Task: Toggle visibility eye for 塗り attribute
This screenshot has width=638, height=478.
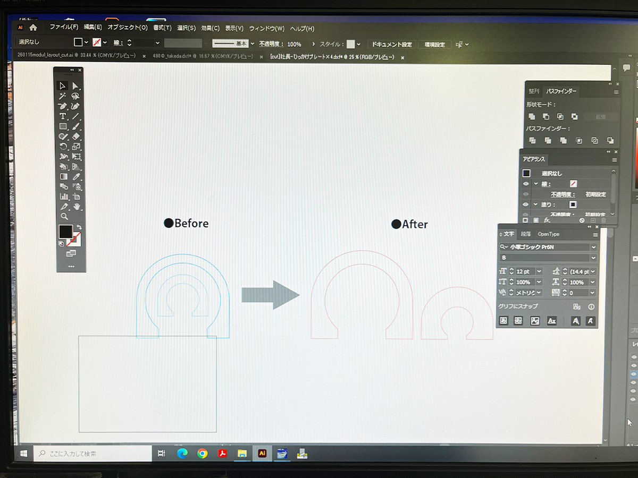Action: (x=526, y=204)
